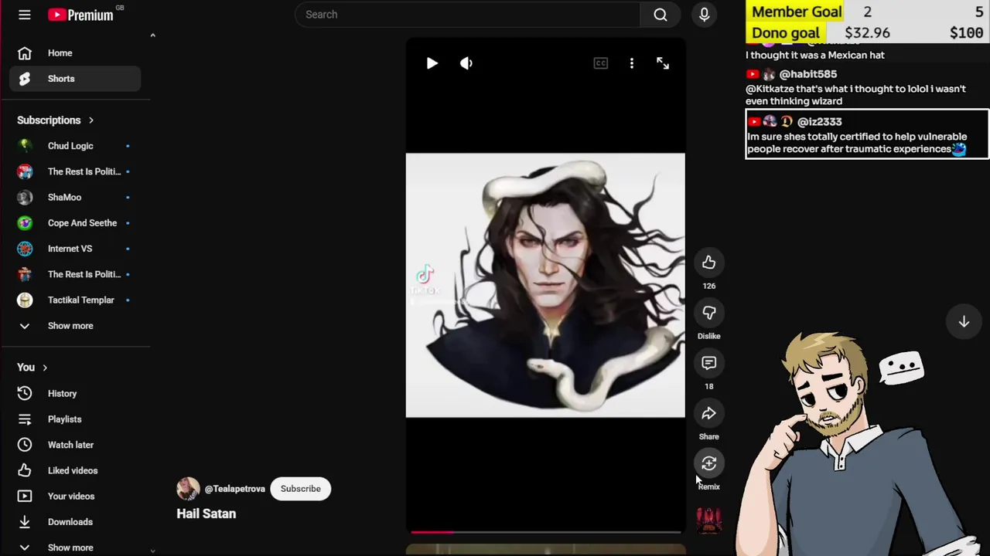Click the @habit585 chat username
The width and height of the screenshot is (990, 556).
(x=807, y=74)
